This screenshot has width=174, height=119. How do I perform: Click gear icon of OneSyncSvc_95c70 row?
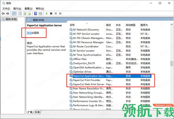(71, 63)
